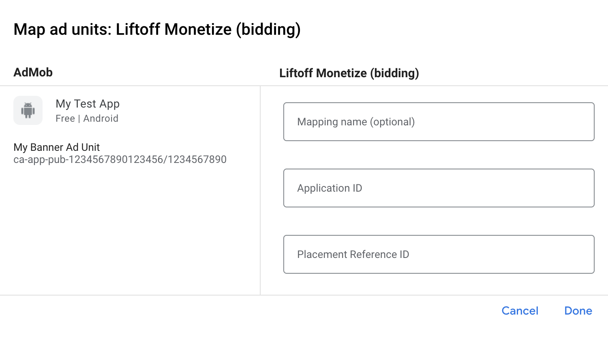Confirm the mapping with Done
This screenshot has width=608, height=338.
tap(578, 311)
